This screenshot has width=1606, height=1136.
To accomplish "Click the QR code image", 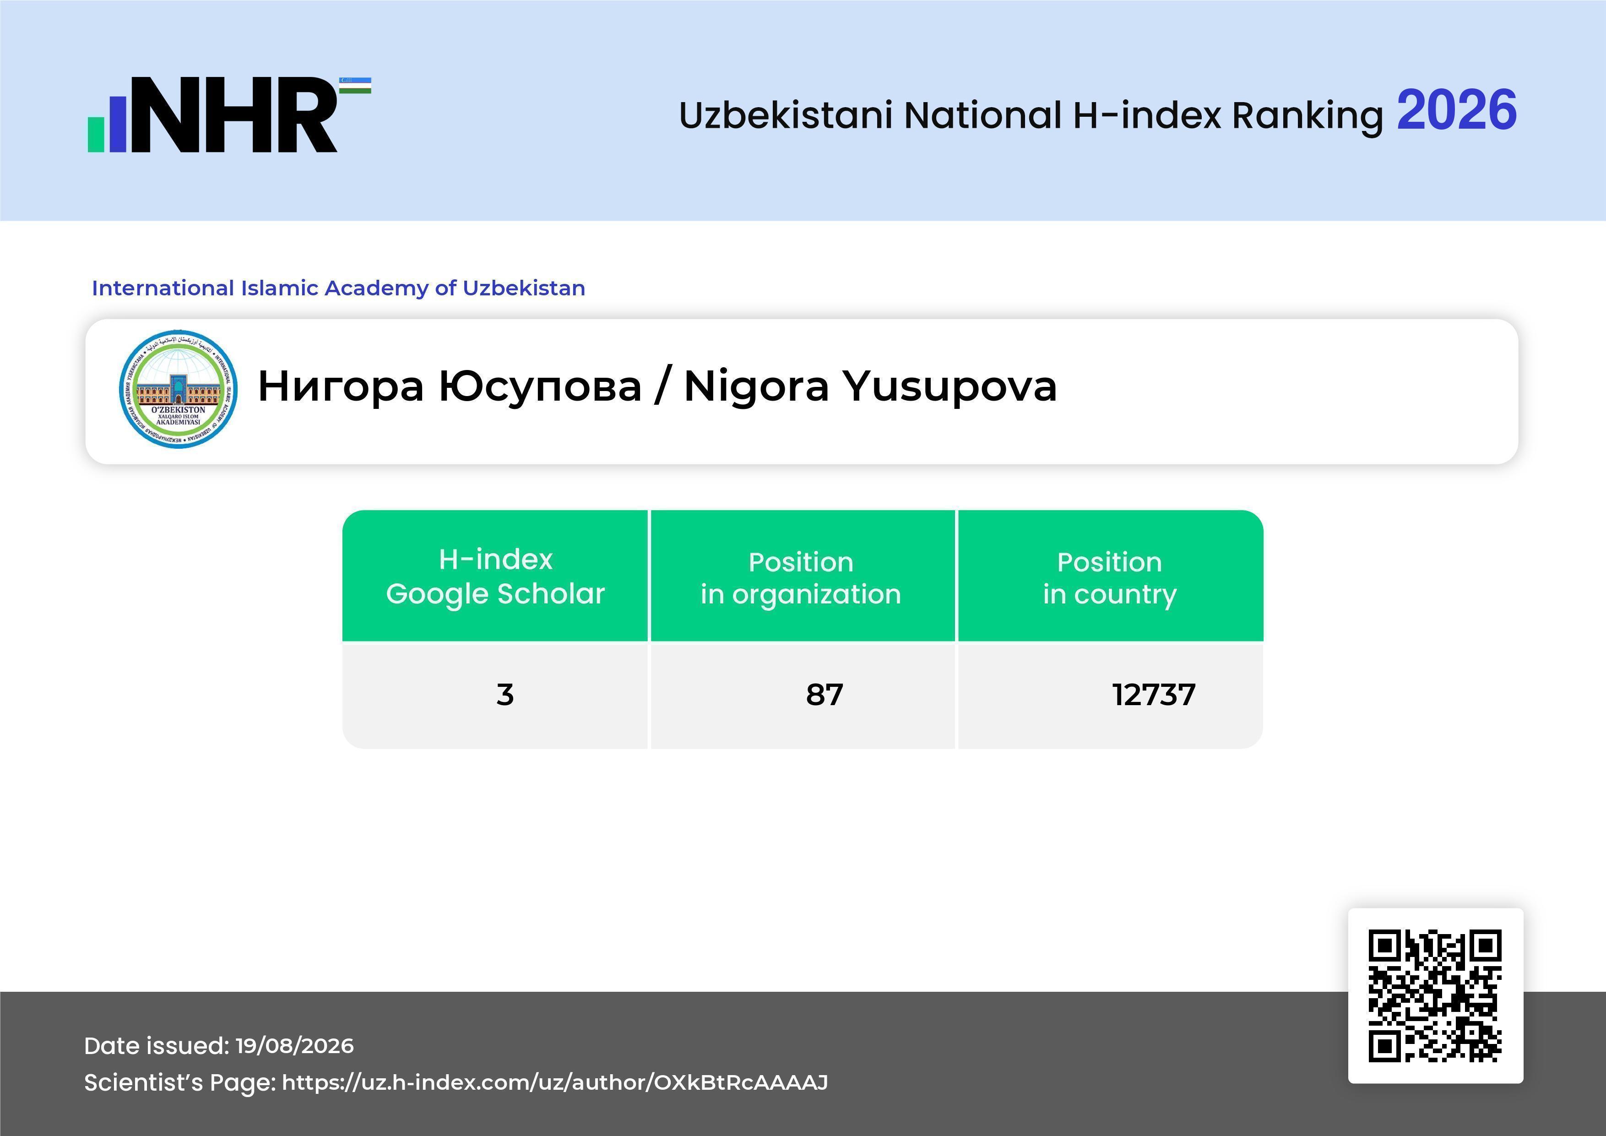I will coord(1435,995).
